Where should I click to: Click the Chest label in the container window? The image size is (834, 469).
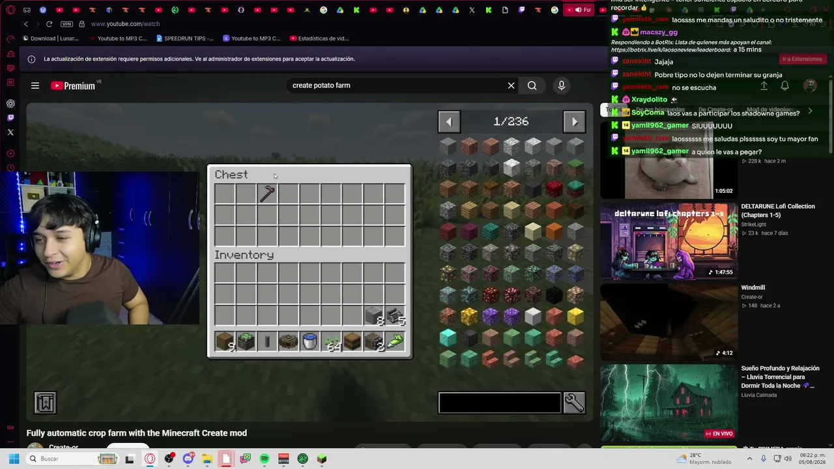(x=231, y=175)
